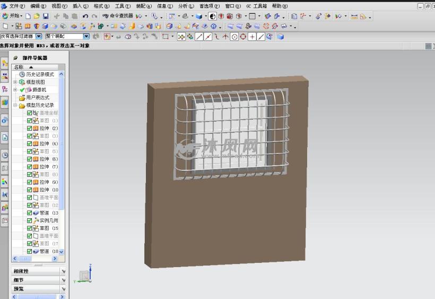Open the 文件 (File) menu

pyautogui.click(x=16, y=6)
